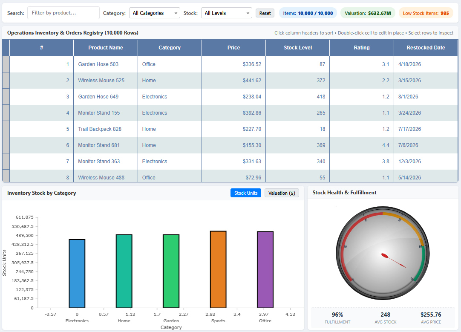Image resolution: width=461 pixels, height=332 pixels.
Task: Click the $255.76 Avg Price stat
Action: 431,318
